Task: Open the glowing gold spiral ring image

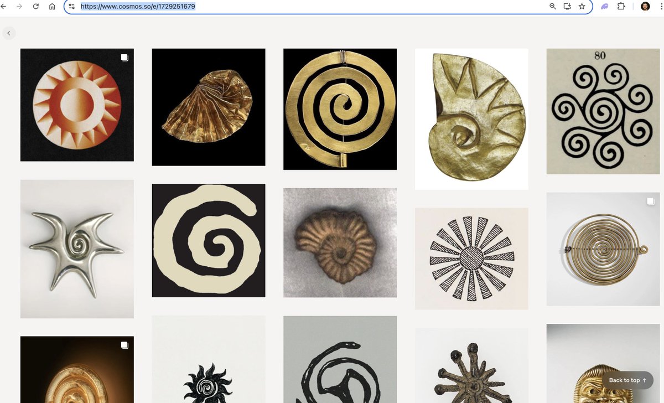Action: (77, 369)
